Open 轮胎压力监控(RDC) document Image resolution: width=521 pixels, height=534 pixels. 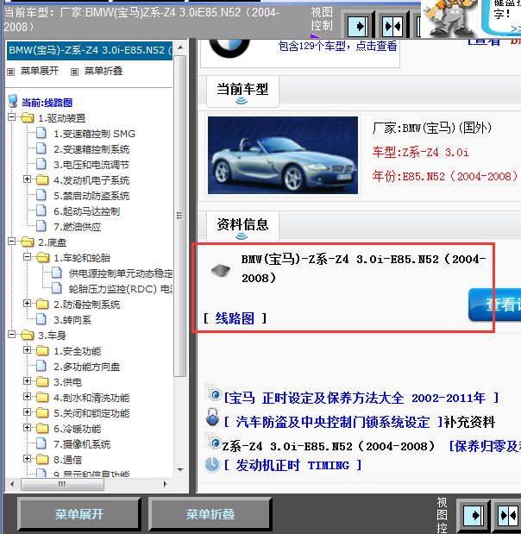[x=121, y=289]
